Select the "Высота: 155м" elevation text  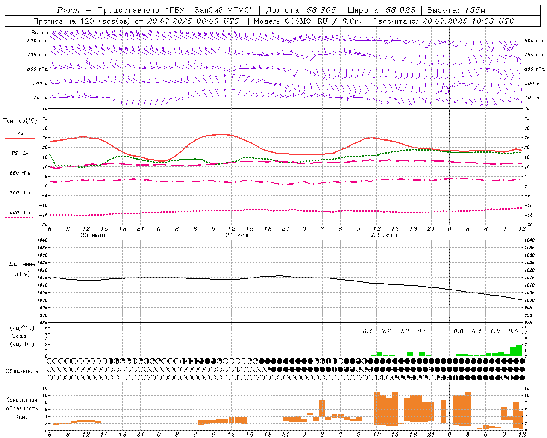click(x=456, y=10)
